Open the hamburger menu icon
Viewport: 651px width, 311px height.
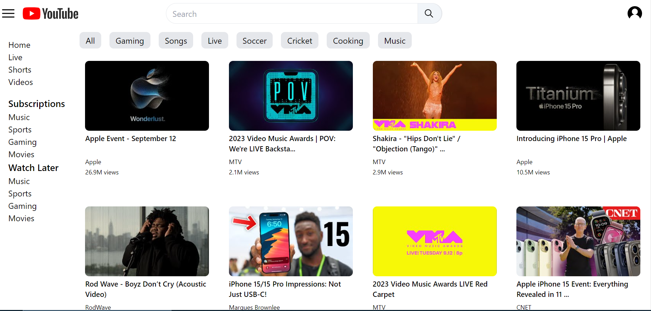[8, 14]
